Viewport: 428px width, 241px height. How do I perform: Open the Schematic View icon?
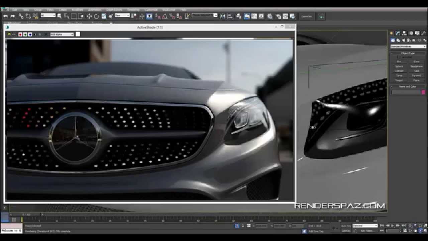click(x=261, y=16)
